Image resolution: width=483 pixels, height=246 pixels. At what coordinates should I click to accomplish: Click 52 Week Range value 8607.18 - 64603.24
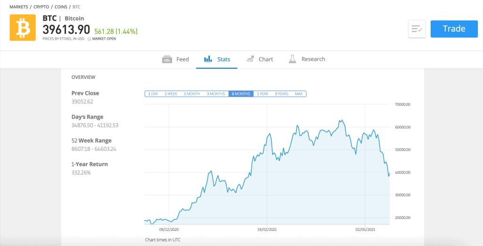coord(94,149)
